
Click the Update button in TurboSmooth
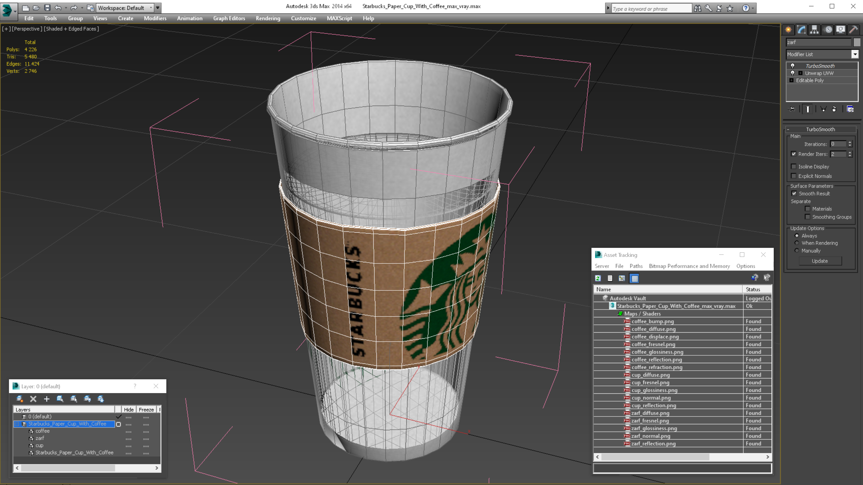pos(820,261)
